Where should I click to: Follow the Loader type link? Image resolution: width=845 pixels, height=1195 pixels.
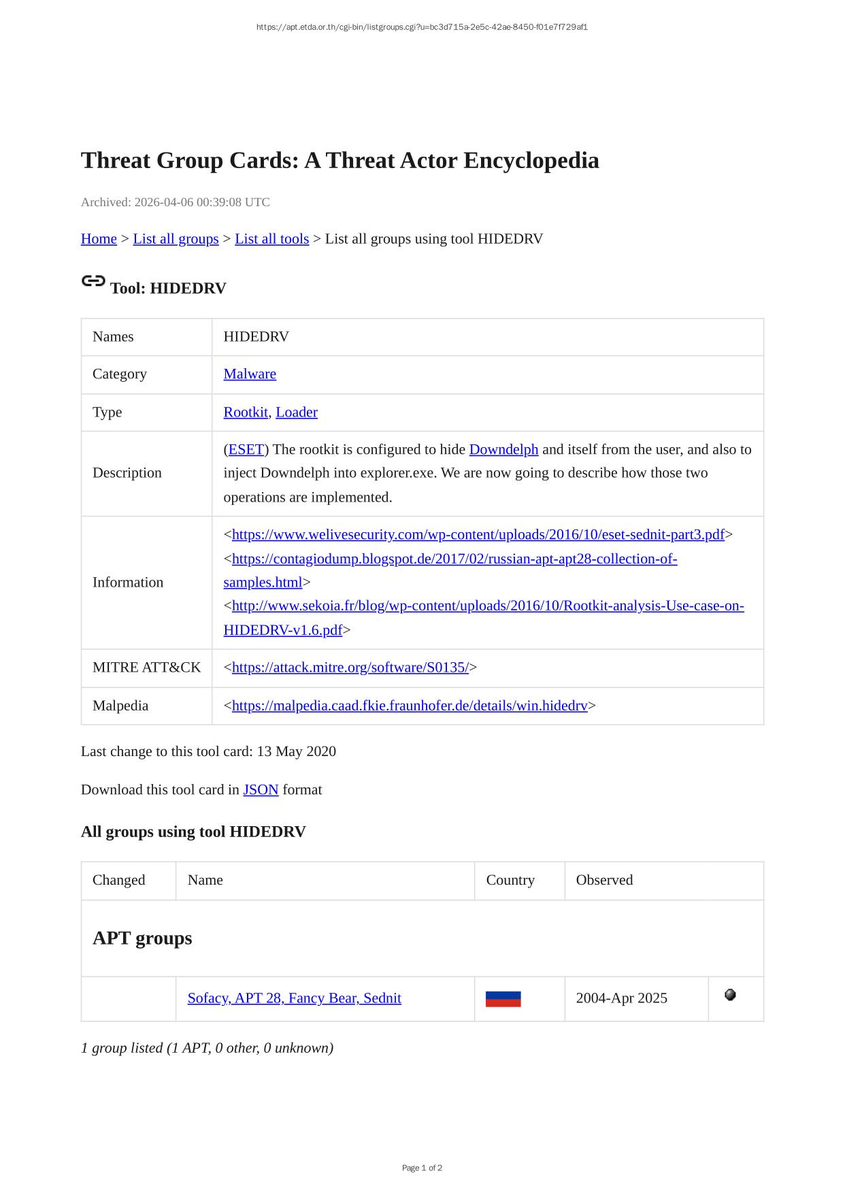297,412
